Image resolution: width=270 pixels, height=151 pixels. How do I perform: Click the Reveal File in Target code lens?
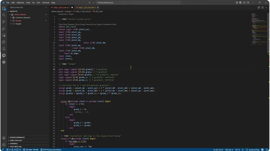(66, 14)
